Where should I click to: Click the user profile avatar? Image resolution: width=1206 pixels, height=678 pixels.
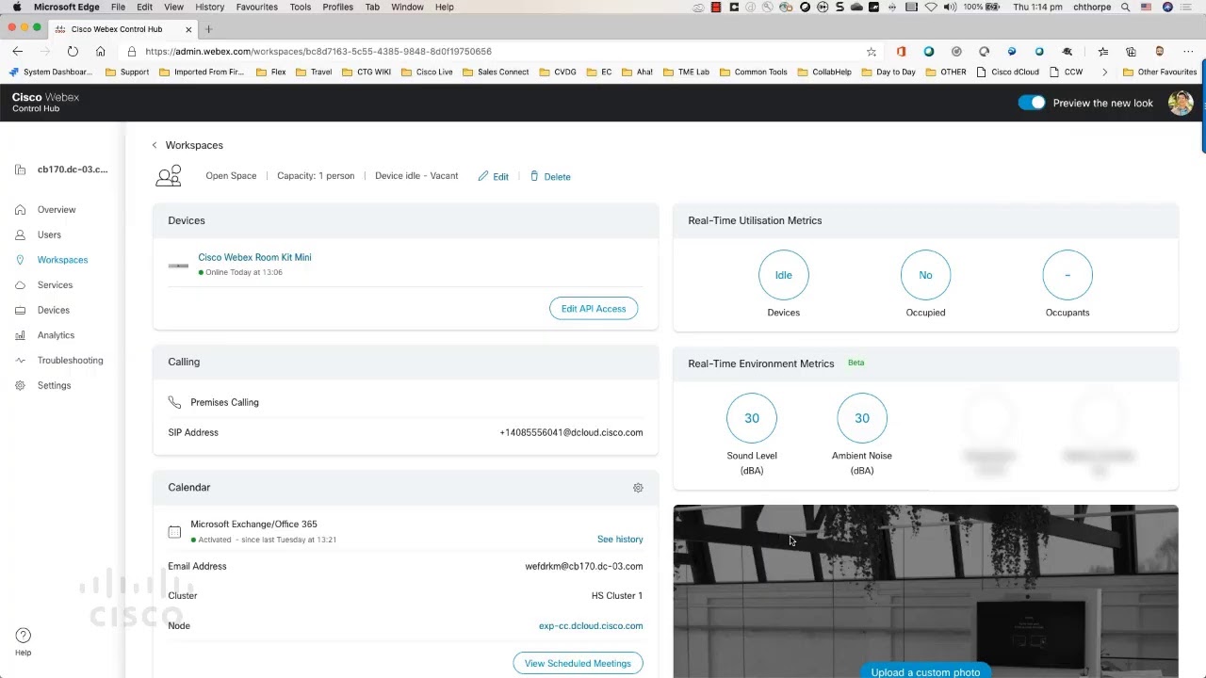click(1181, 103)
